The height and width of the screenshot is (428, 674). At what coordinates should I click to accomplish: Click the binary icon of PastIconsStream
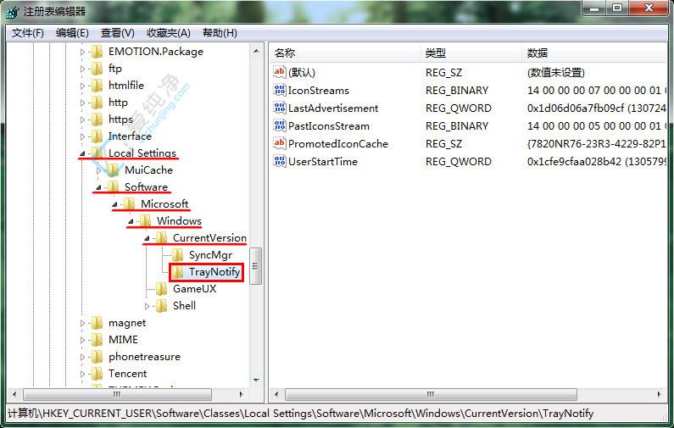[280, 126]
